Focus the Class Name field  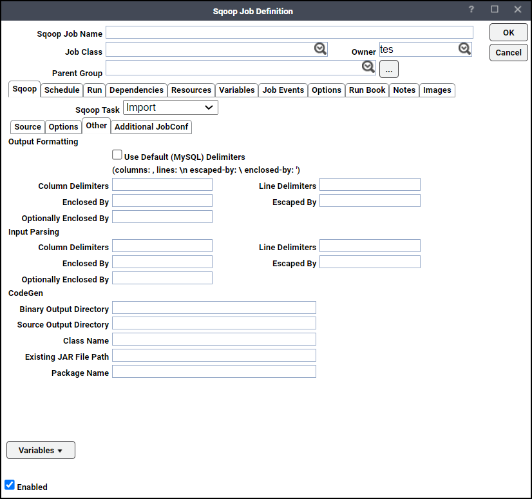(214, 339)
